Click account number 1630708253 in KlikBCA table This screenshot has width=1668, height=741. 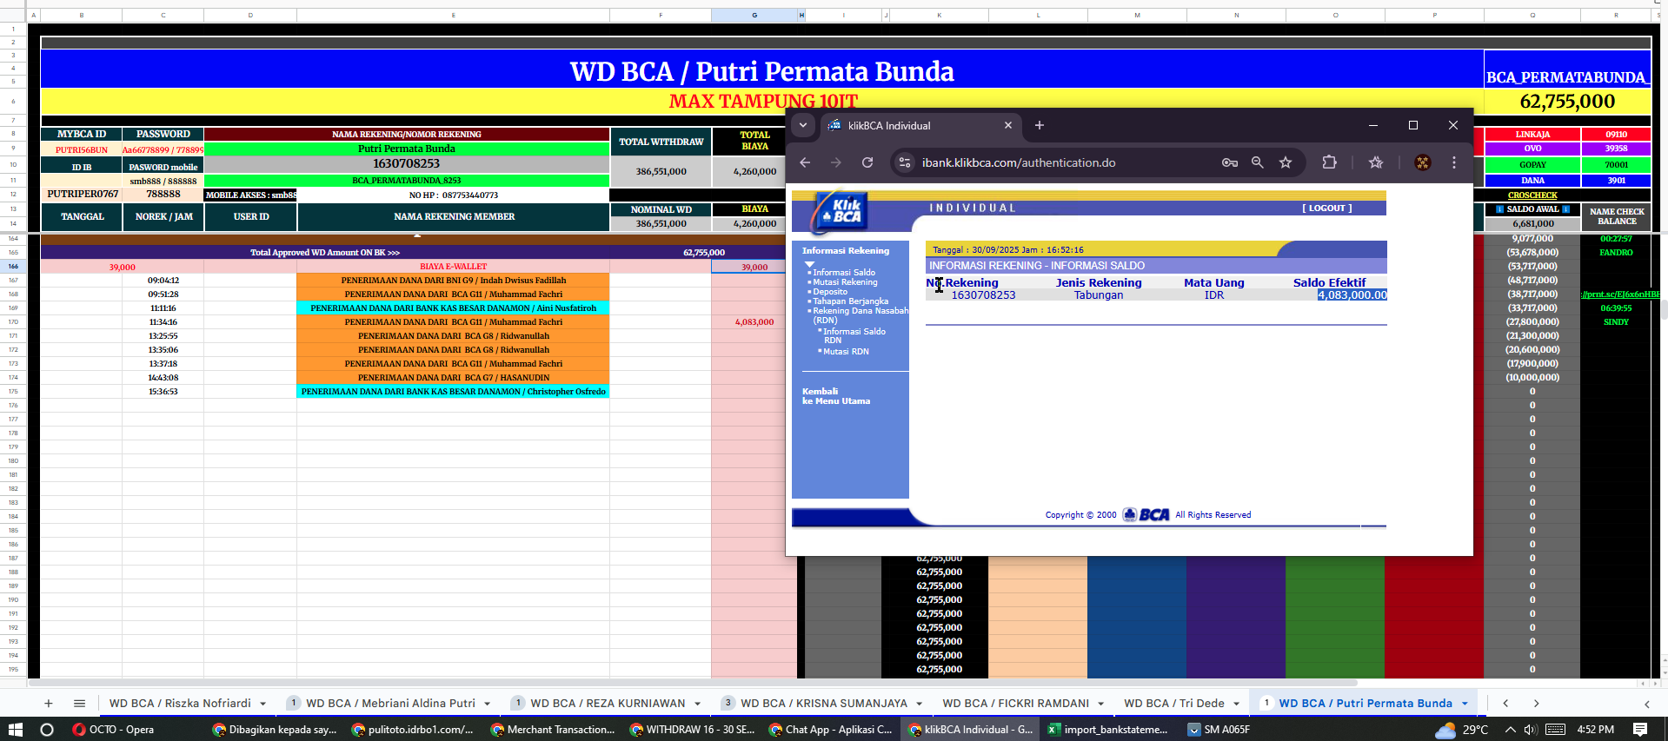[x=983, y=295]
